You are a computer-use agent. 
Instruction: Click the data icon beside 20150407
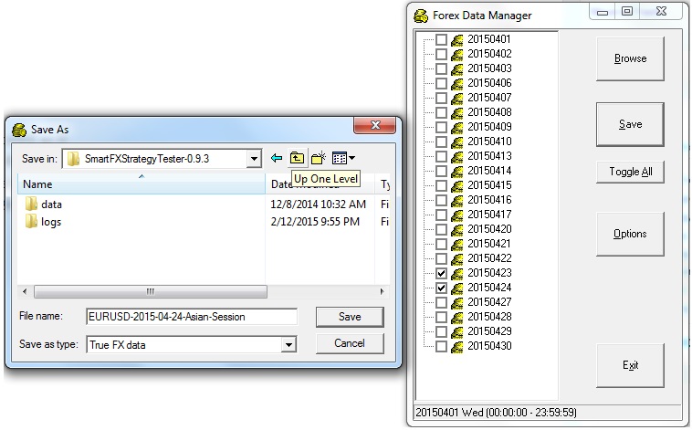pyautogui.click(x=457, y=98)
